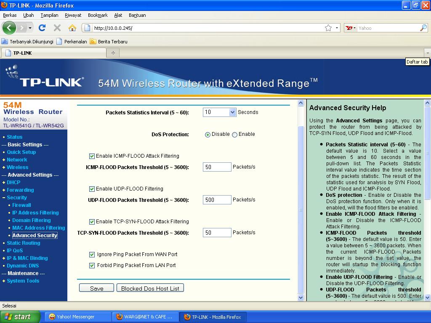431x323 pixels.
Task: Open Packets Statistics Interval dropdown
Action: click(232, 112)
